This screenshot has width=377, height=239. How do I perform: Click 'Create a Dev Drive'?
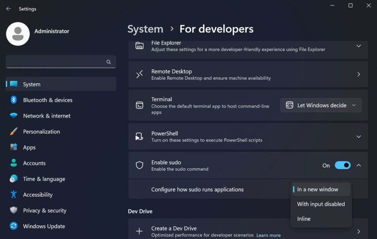(174, 228)
